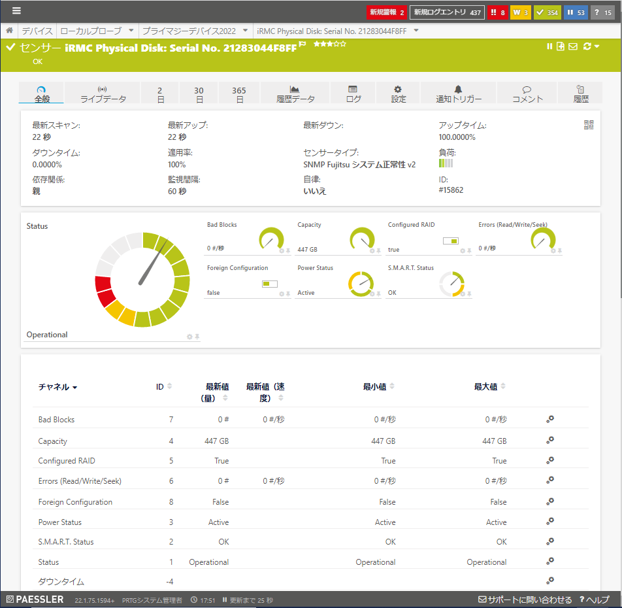Image resolution: width=622 pixels, height=608 pixels.
Task: Click サポートに問い合わせる in the footer
Action: [525, 600]
